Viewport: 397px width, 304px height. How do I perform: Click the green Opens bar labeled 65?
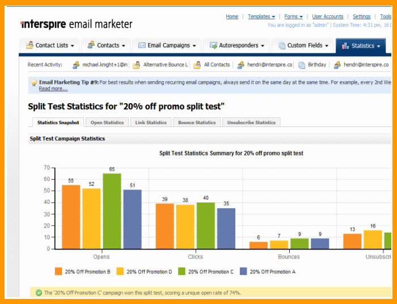(x=112, y=211)
